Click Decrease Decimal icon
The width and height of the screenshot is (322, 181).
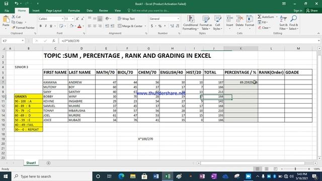[178, 26]
